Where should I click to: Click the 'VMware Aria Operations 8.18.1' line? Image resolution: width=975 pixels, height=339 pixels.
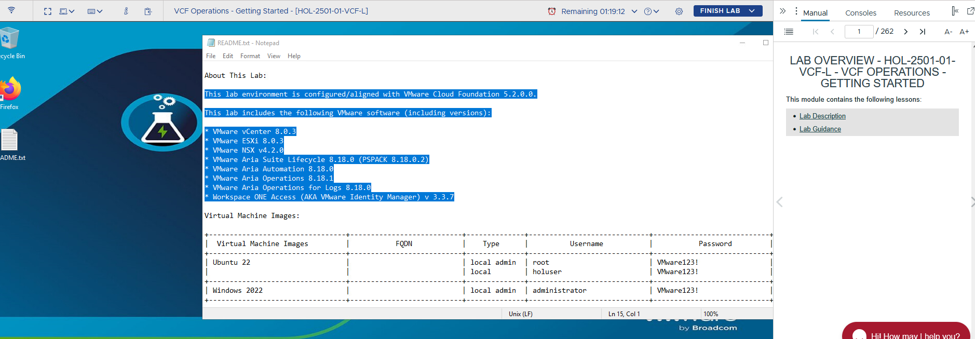[269, 178]
